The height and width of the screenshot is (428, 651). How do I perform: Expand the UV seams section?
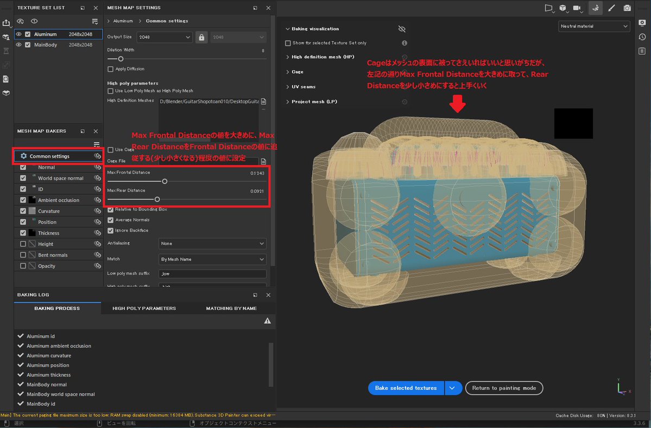(287, 87)
